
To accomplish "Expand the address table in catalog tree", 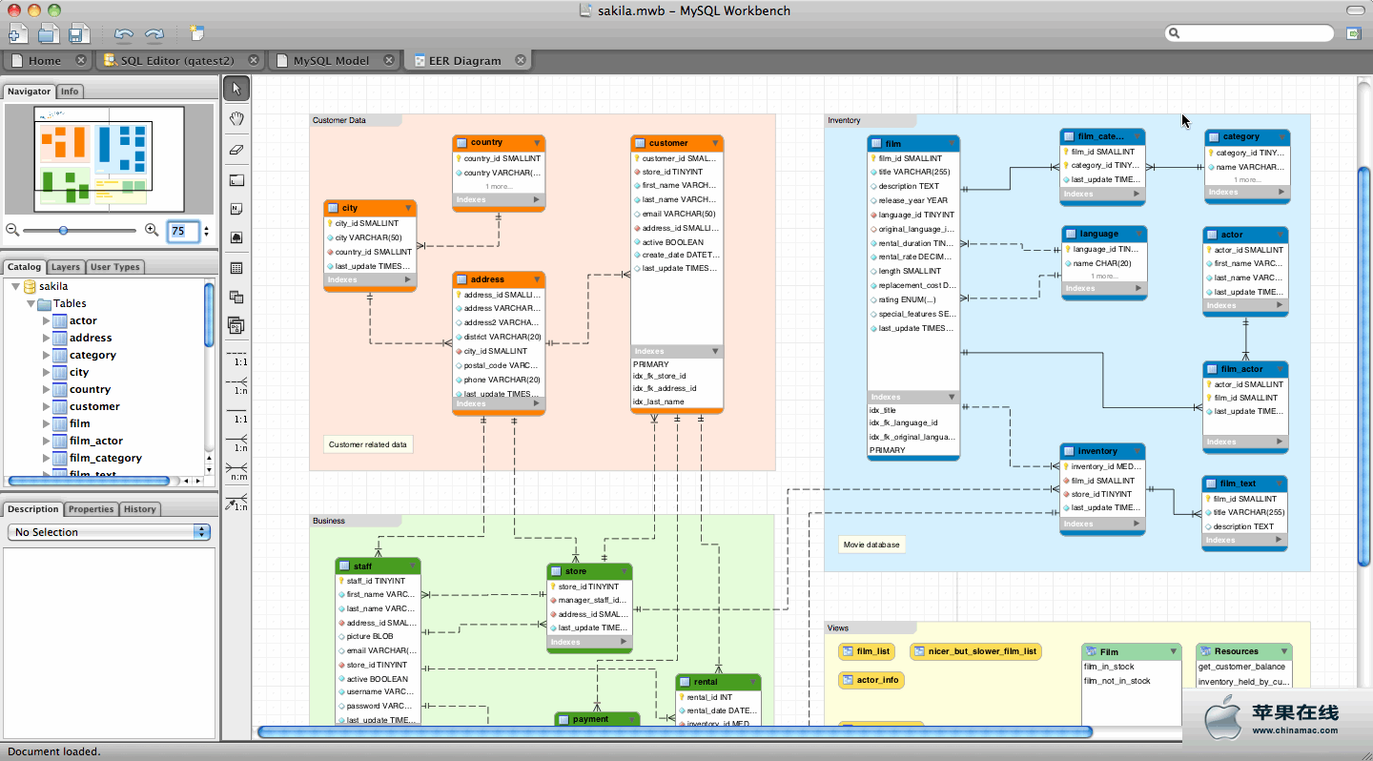I will tap(46, 338).
